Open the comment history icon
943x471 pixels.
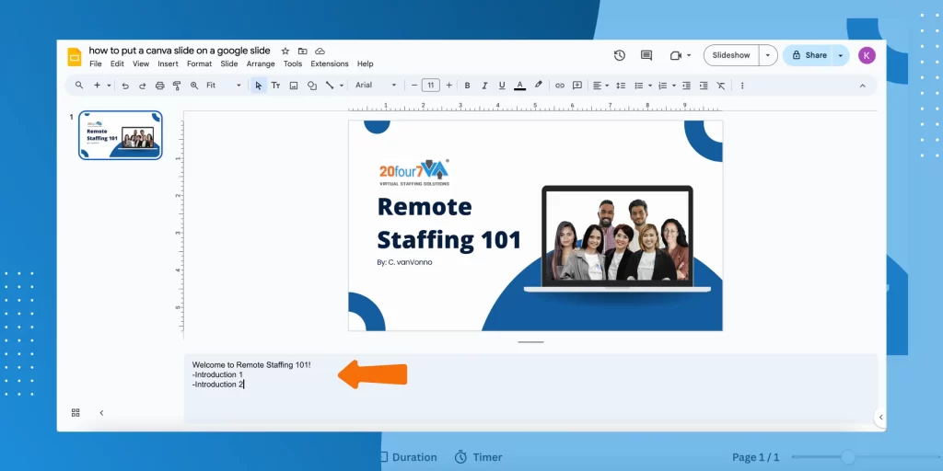646,55
